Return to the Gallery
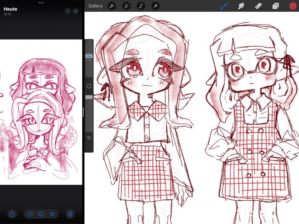The image size is (299, 224). tap(95, 6)
